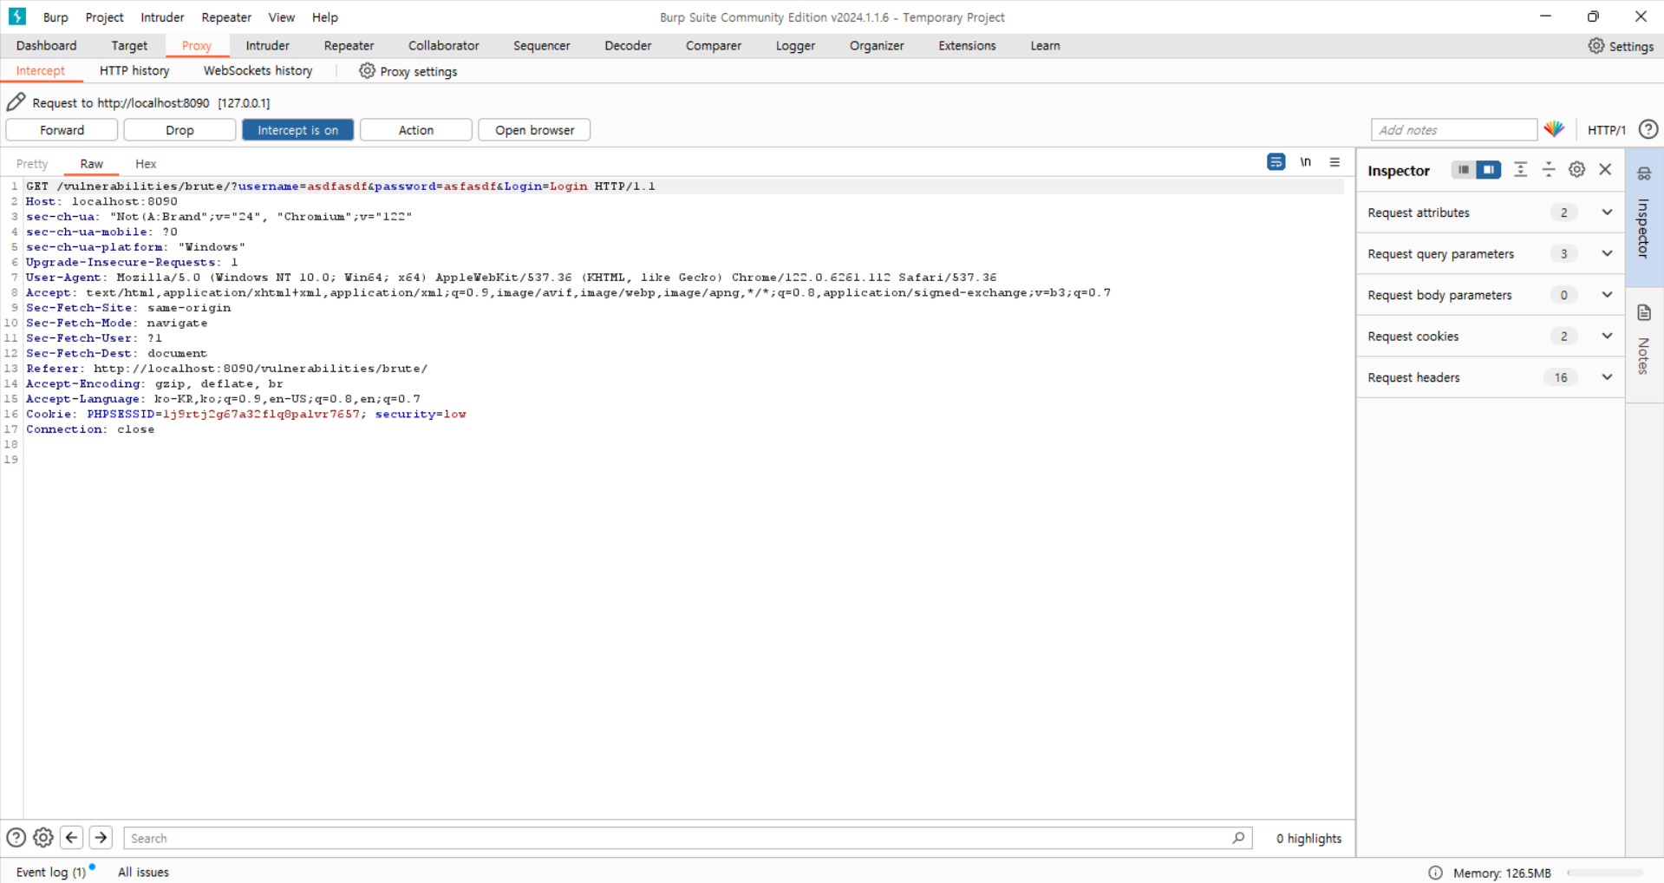Open the message editor hamburger menu
The width and height of the screenshot is (1664, 883).
pyautogui.click(x=1334, y=162)
